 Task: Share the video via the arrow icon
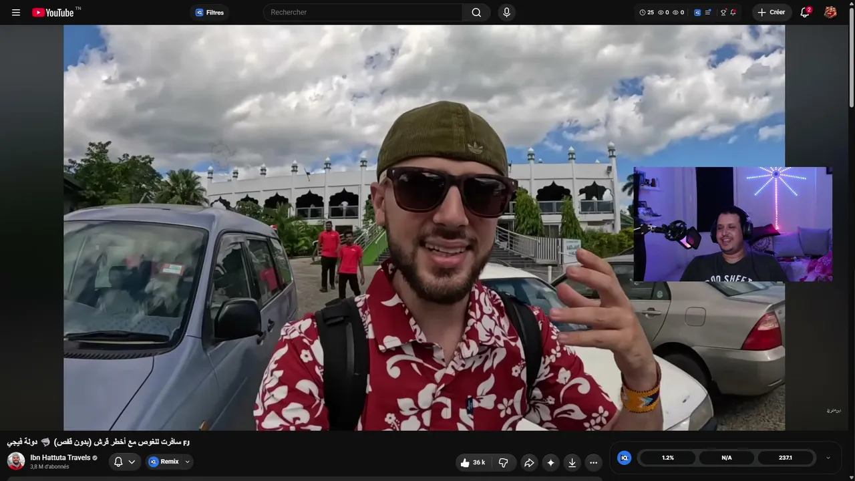[529, 462]
